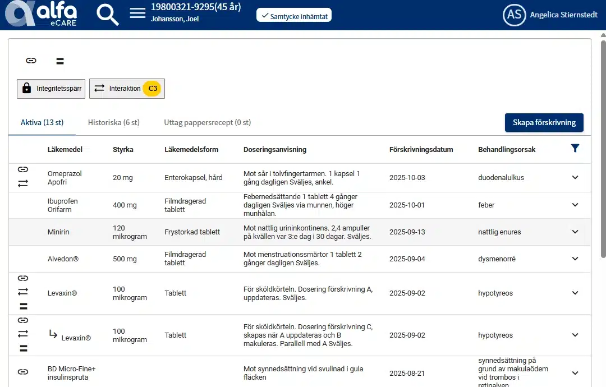Expand the Minirin row chevron
The height and width of the screenshot is (387, 606).
[575, 232]
